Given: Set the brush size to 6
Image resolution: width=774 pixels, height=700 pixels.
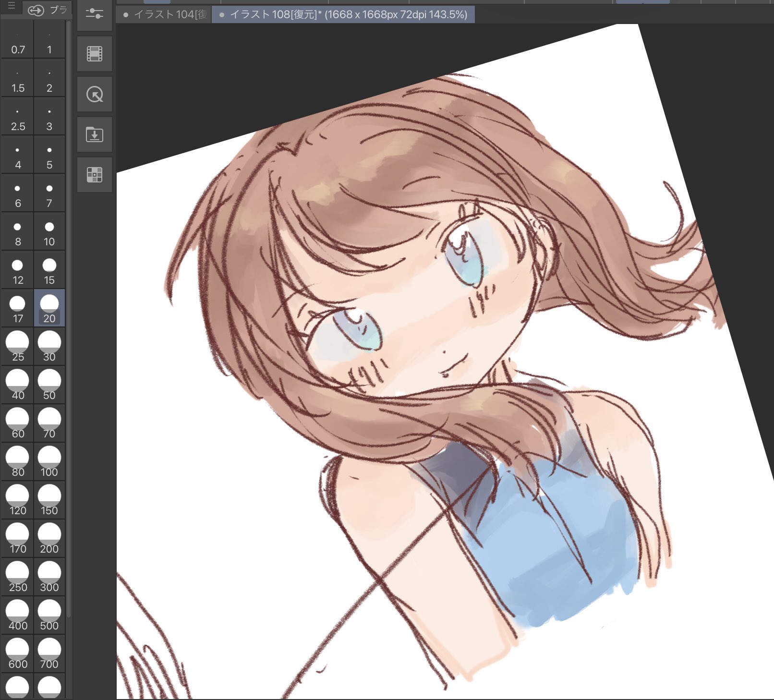Looking at the screenshot, I should (18, 193).
